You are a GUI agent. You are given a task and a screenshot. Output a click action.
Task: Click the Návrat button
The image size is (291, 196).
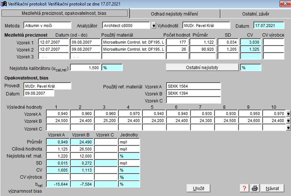pyautogui.click(x=272, y=188)
